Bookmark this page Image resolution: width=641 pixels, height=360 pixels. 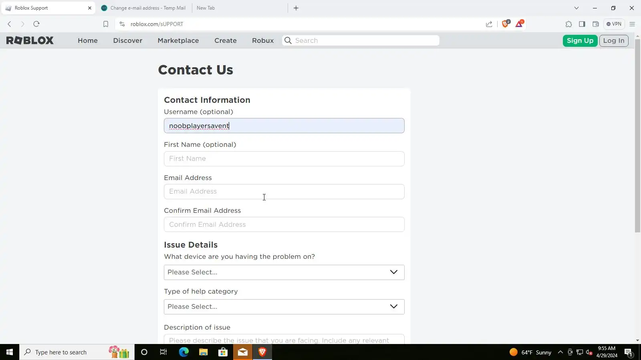106,24
